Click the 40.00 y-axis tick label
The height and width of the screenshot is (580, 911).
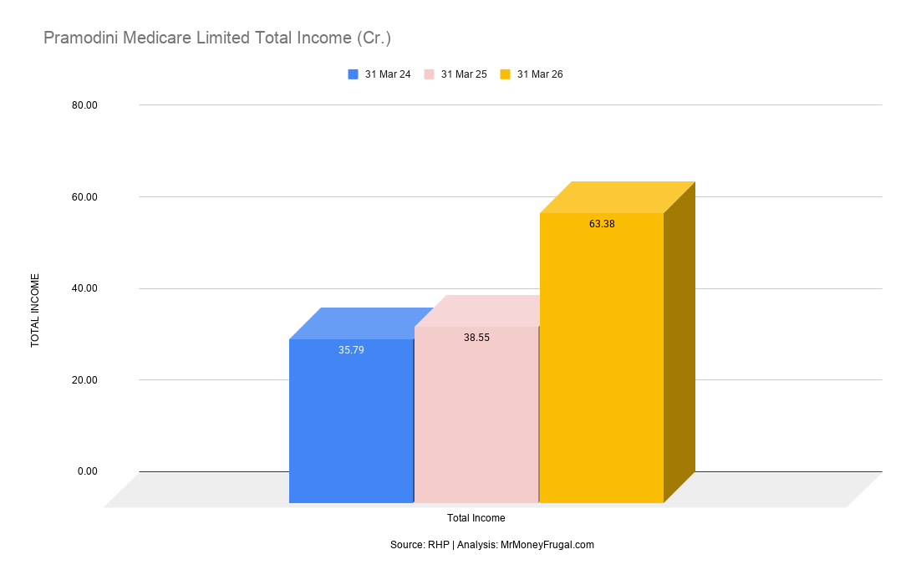(x=84, y=288)
